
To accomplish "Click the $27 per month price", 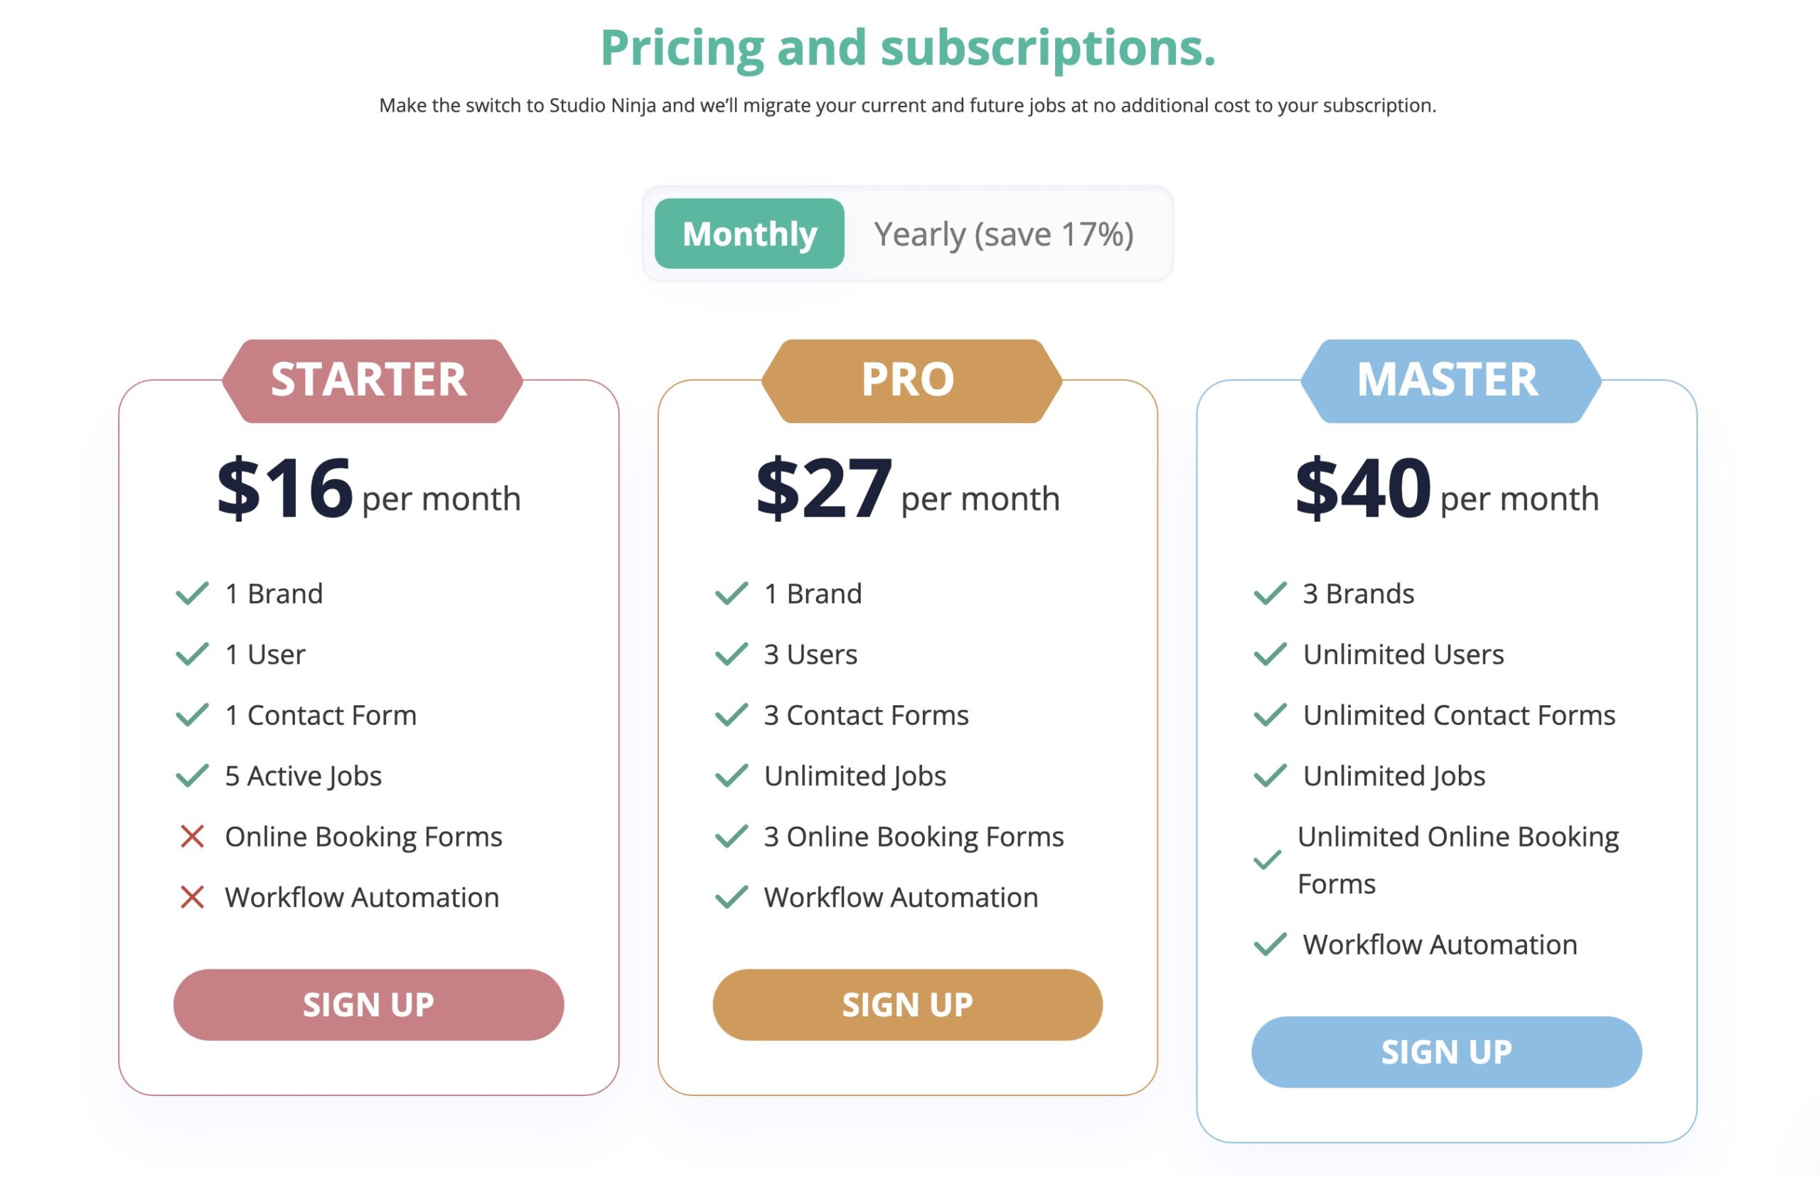I will coord(907,488).
